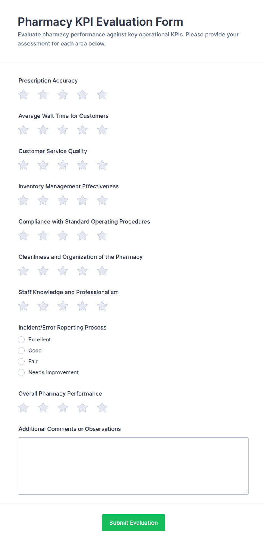Choose the Good radio option

pos(21,351)
